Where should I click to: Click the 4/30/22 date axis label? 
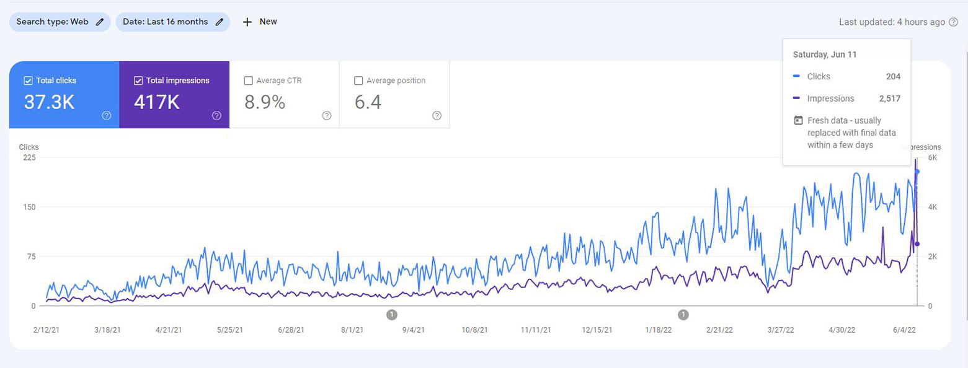841,330
